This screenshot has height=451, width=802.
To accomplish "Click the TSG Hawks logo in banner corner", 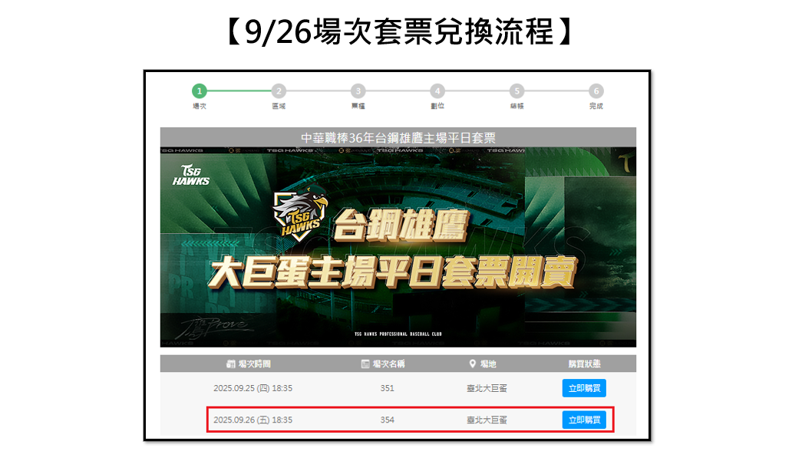I will [191, 175].
